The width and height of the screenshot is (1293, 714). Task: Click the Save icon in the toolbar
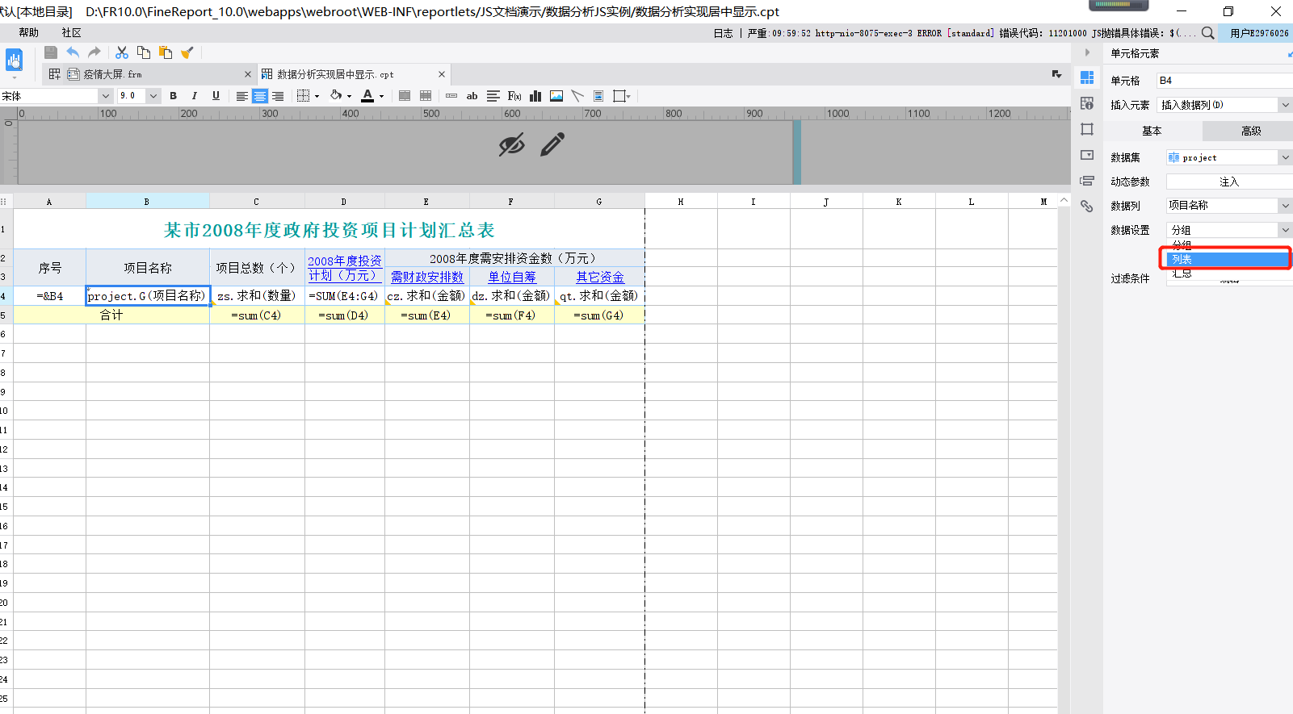[51, 52]
